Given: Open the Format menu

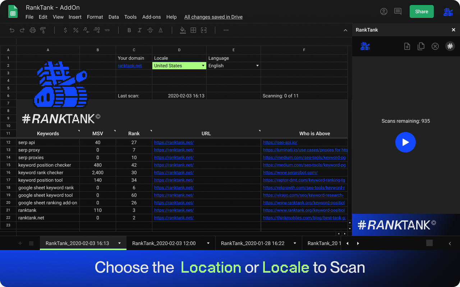Looking at the screenshot, I should coord(95,17).
